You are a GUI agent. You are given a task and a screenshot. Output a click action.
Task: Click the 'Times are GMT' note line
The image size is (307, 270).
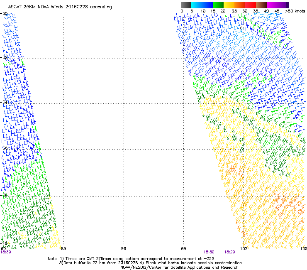(x=131, y=259)
